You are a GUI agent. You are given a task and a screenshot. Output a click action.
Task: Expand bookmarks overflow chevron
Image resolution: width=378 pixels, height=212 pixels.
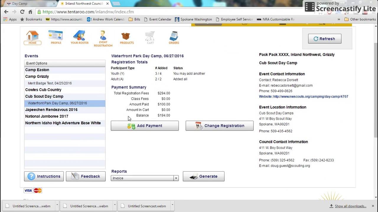tap(339, 19)
